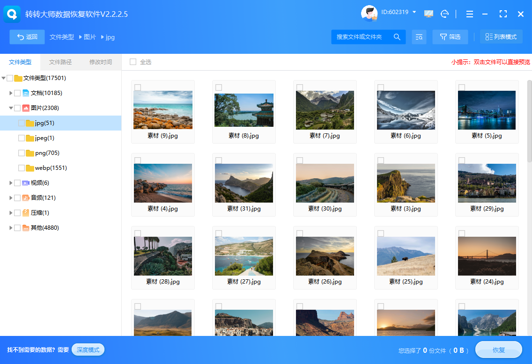Click the monitor icon in the title bar
Viewport: 532px width, 364px height.
429,14
